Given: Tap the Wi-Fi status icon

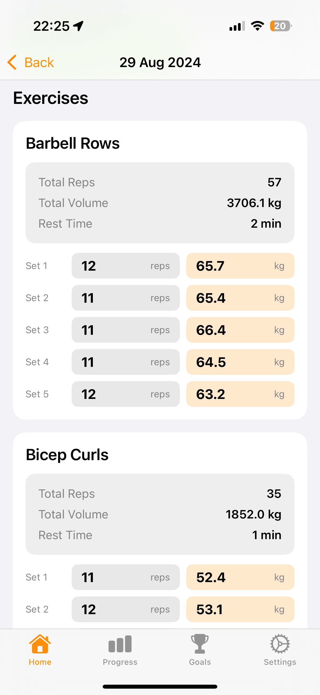Looking at the screenshot, I should (x=257, y=26).
